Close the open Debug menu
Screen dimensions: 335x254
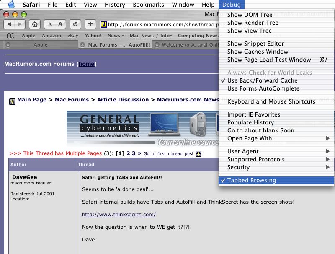[232, 5]
